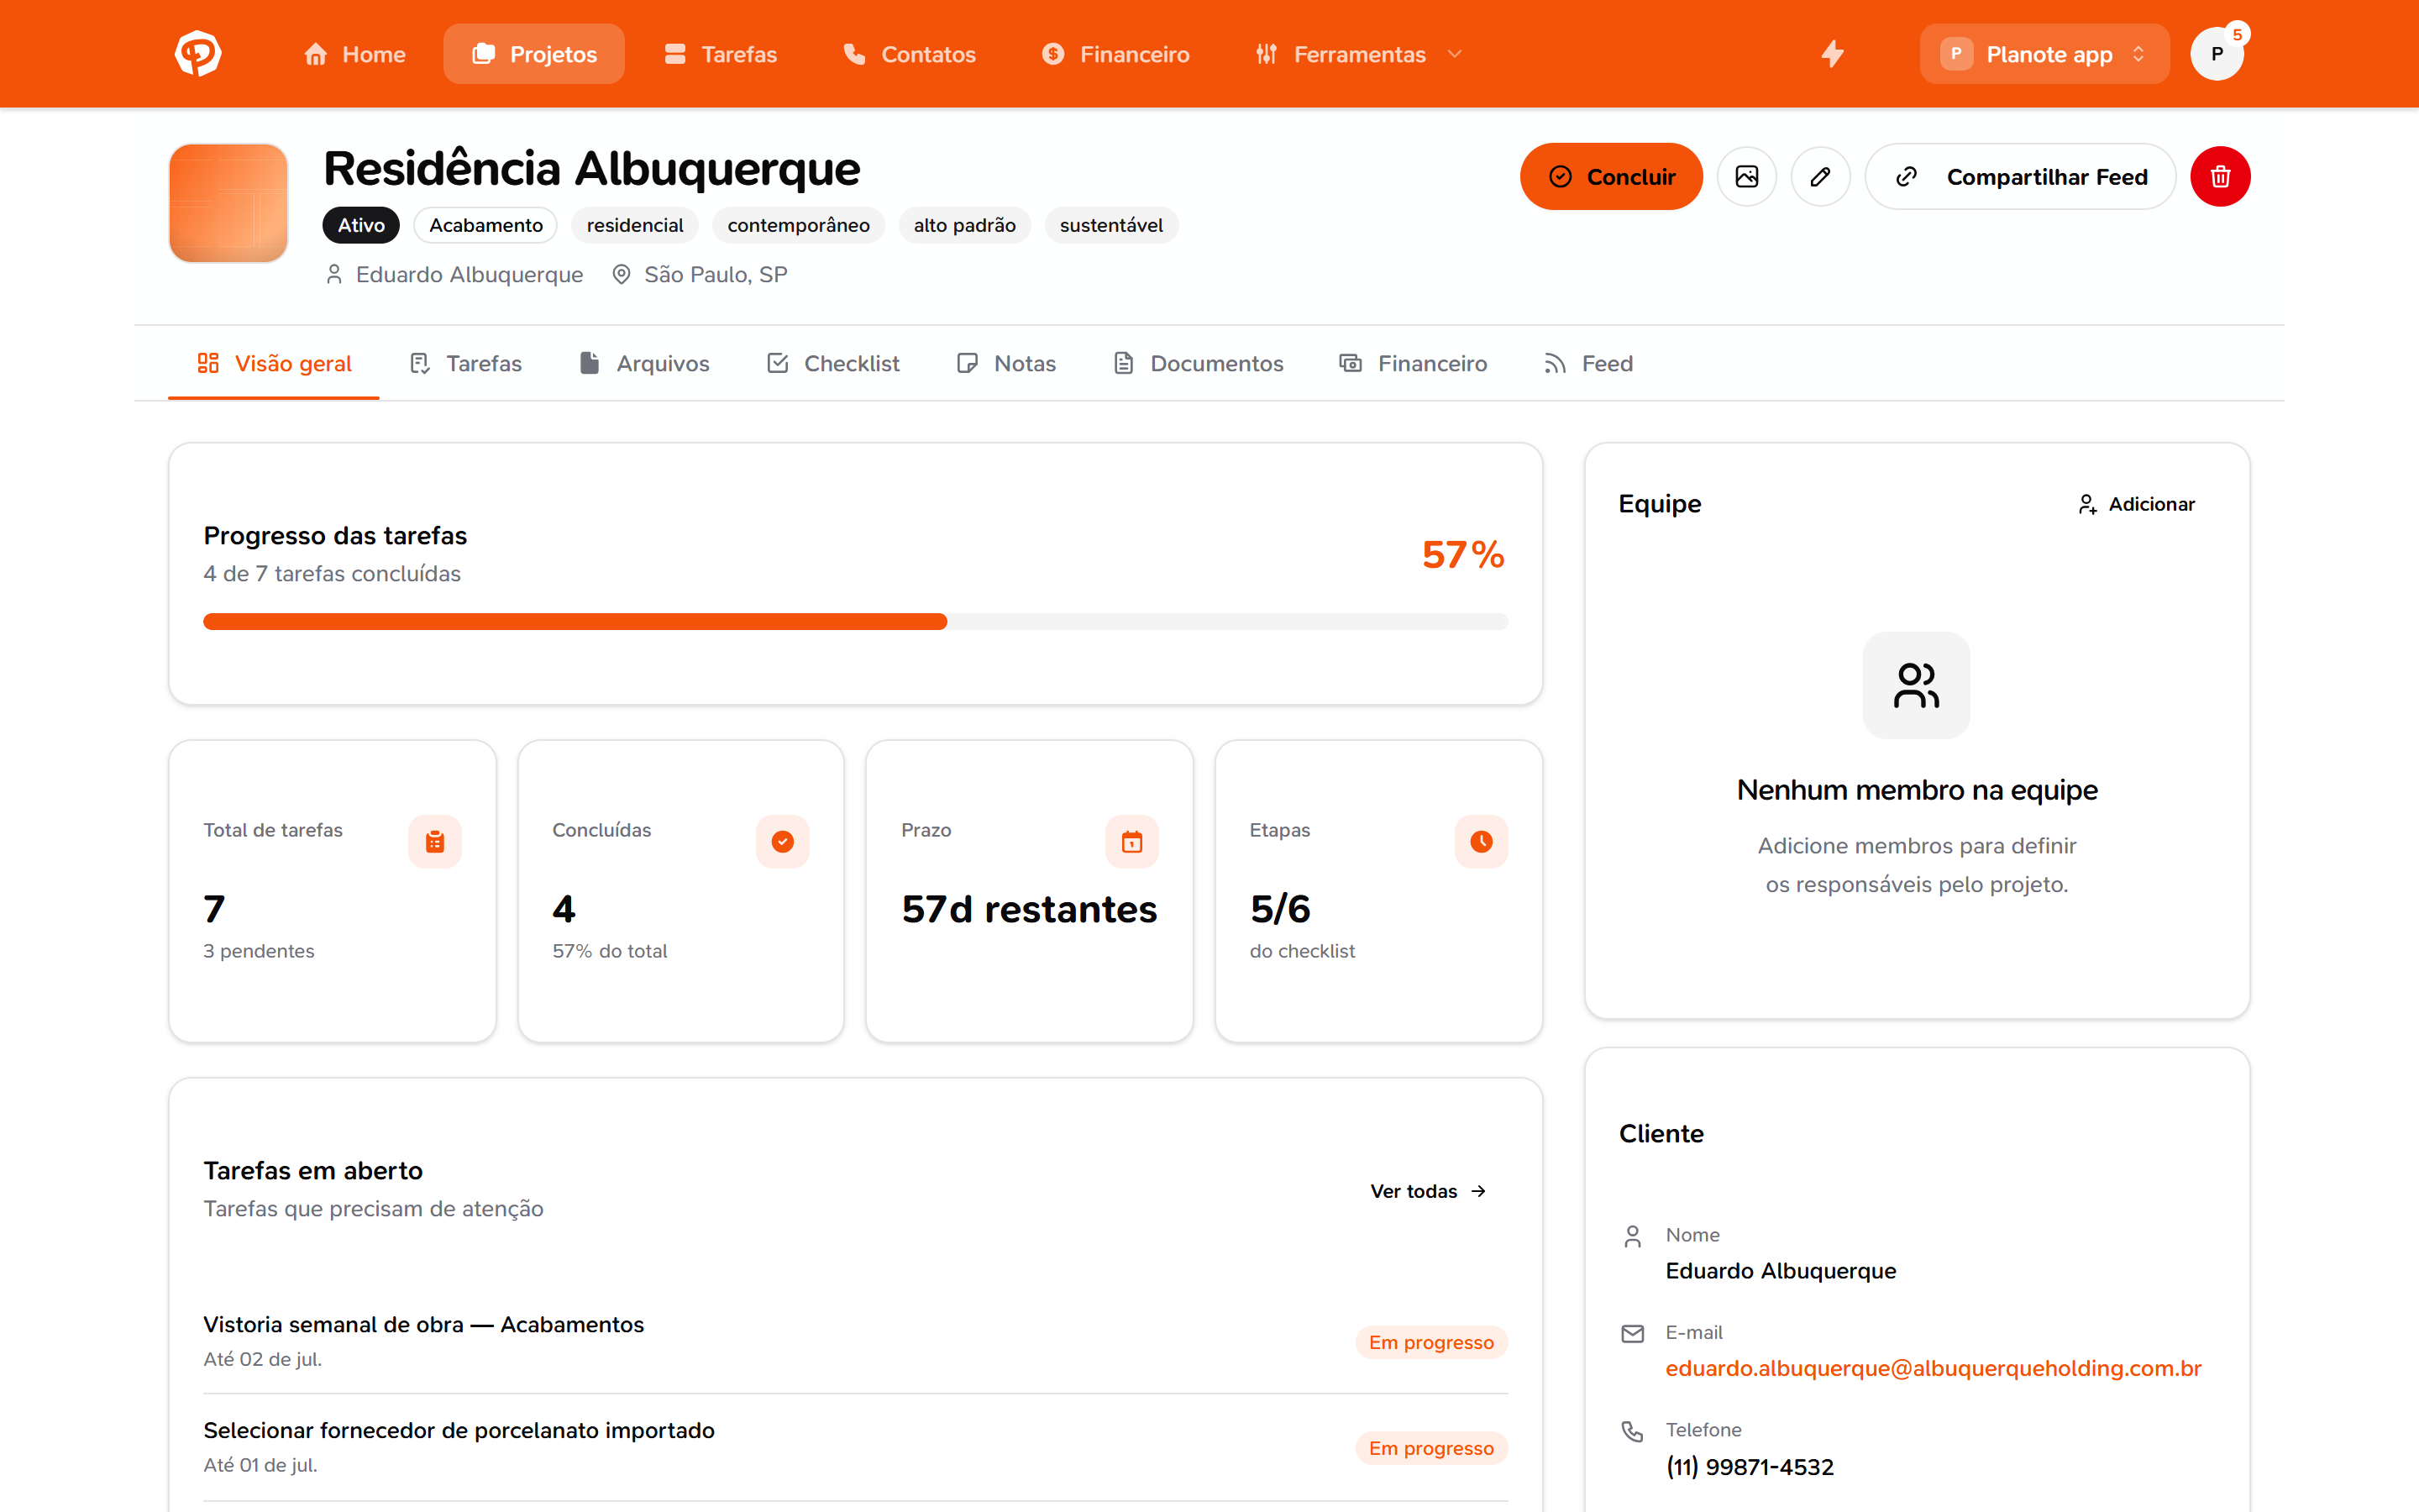The image size is (2419, 1512).
Task: Click Adicionar team member button
Action: [2136, 504]
